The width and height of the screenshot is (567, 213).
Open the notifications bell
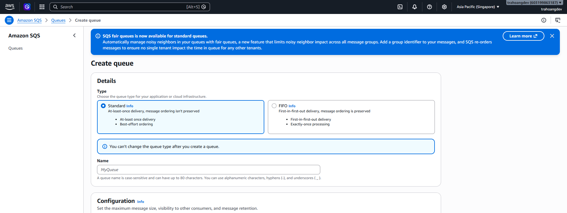[x=415, y=7]
